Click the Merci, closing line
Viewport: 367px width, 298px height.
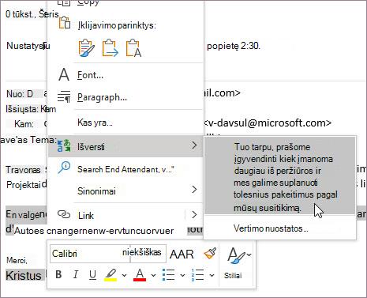coord(17,260)
